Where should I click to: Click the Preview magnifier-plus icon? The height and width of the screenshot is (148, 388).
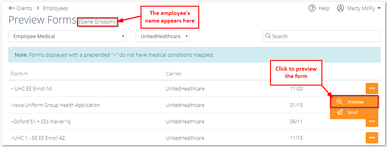(339, 102)
